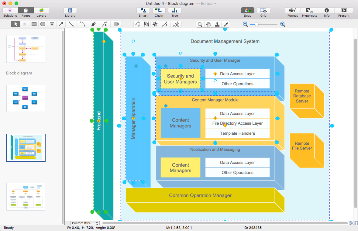
Task: Toggle the Grid display
Action: pos(263,11)
